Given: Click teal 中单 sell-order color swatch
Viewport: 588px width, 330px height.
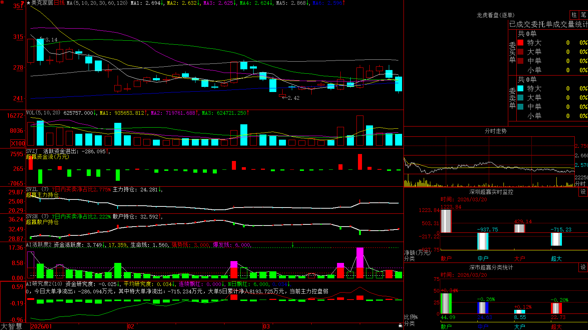Looking at the screenshot, I should tap(520, 107).
